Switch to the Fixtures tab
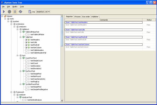 click(x=78, y=17)
